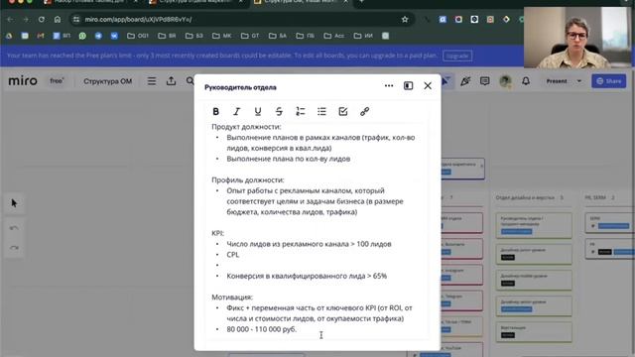Click the '80 000 - 110 000 руб.' line
This screenshot has height=357, width=635.
[x=262, y=329]
